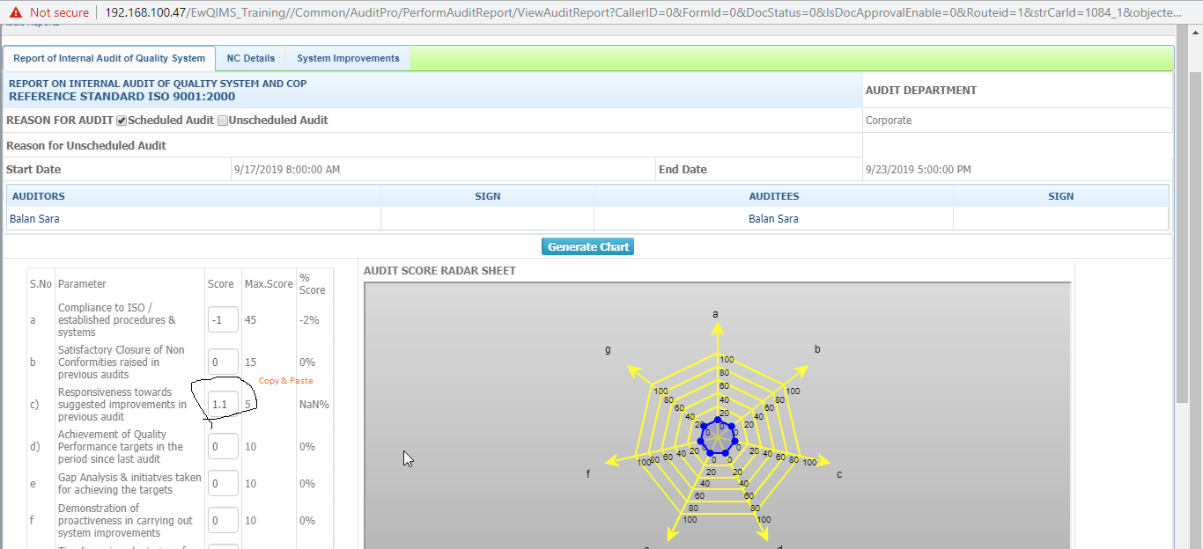Click Satisfactory Closure of Non Conformities text
The height and width of the screenshot is (549, 1203).
point(122,362)
